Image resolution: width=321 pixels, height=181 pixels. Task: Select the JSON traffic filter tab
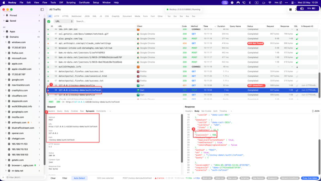pos(87,16)
